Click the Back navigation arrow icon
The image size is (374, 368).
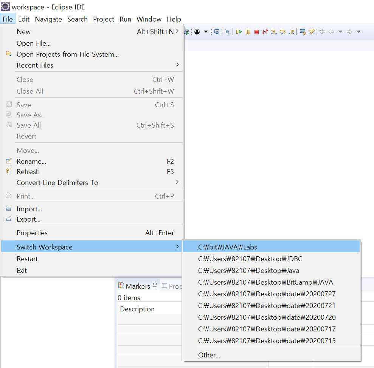331,32
